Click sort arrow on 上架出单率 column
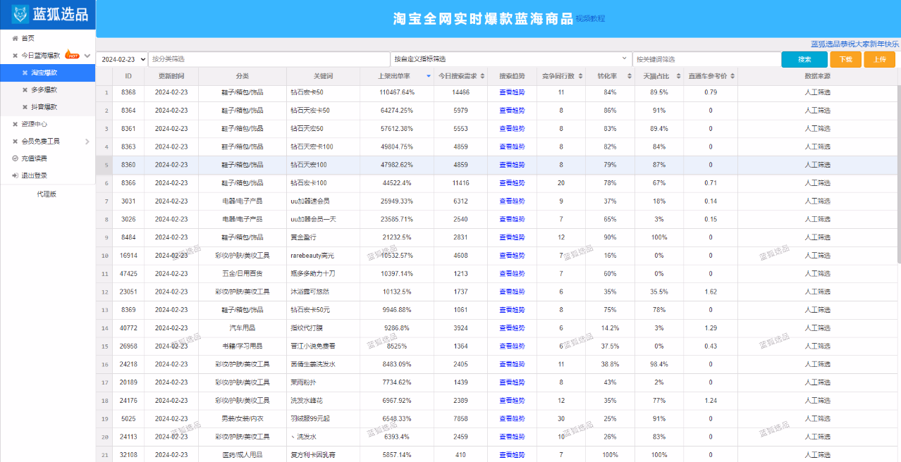The height and width of the screenshot is (462, 901). tap(428, 76)
